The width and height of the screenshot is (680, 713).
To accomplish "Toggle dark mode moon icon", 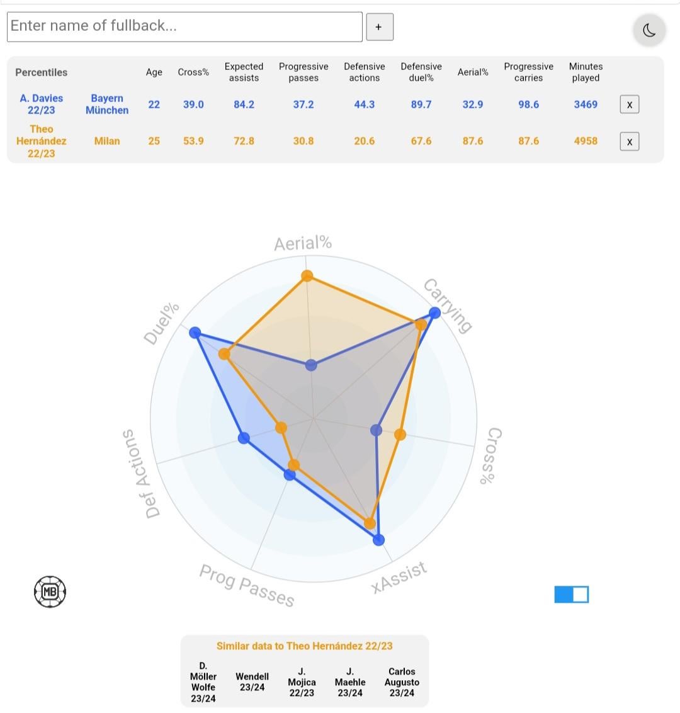I will pos(649,30).
